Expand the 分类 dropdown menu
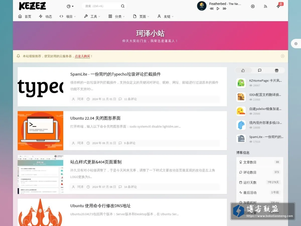 [117, 16]
